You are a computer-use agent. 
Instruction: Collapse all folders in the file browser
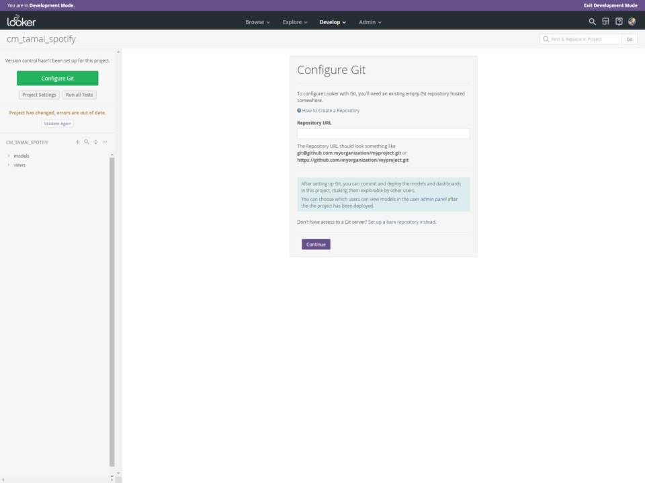coord(95,142)
